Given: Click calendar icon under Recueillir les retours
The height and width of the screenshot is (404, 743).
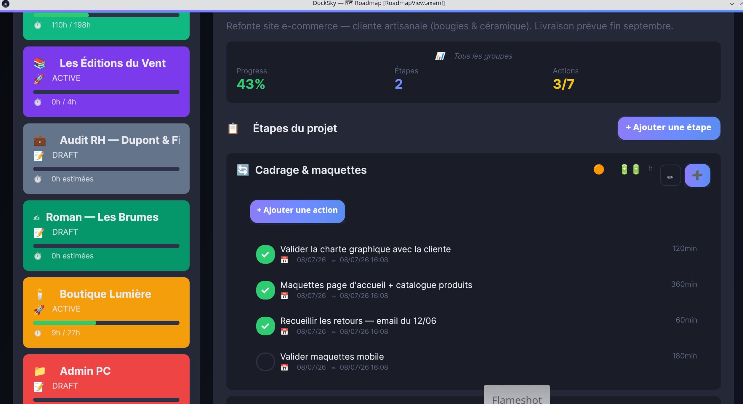Looking at the screenshot, I should pyautogui.click(x=284, y=331).
